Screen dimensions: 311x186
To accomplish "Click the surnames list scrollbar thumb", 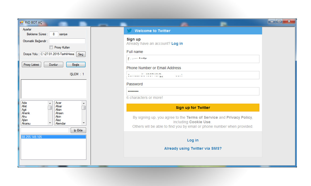I will (x=84, y=108).
